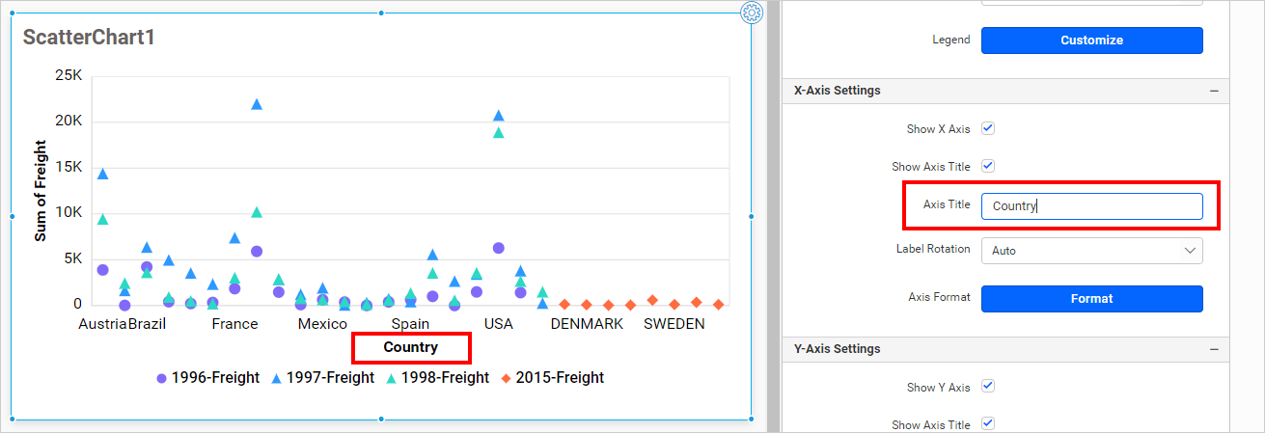The height and width of the screenshot is (433, 1265).
Task: Click the Country x-axis title on chart
Action: (410, 347)
